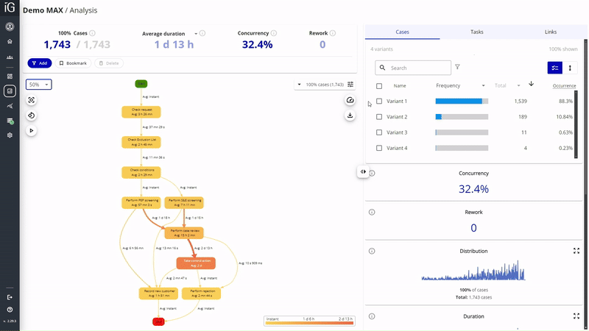The height and width of the screenshot is (331, 589).
Task: Select the green Start node
Action: (x=141, y=84)
